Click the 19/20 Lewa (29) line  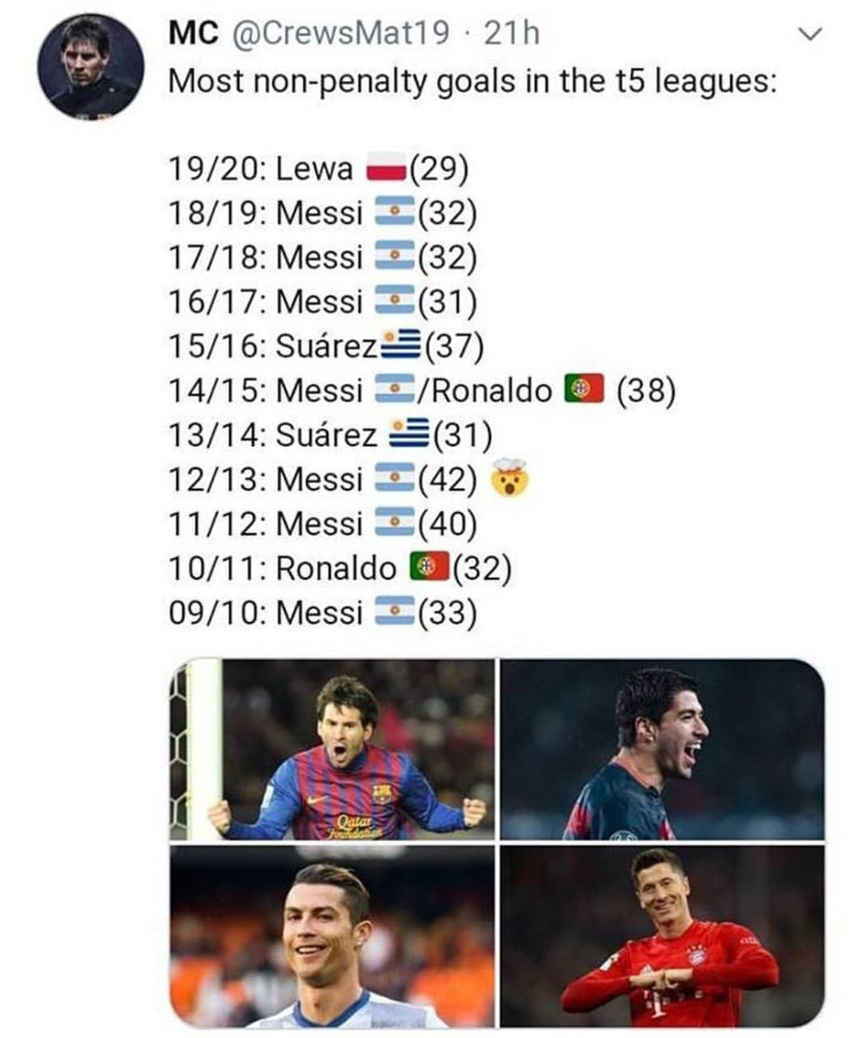click(x=319, y=169)
